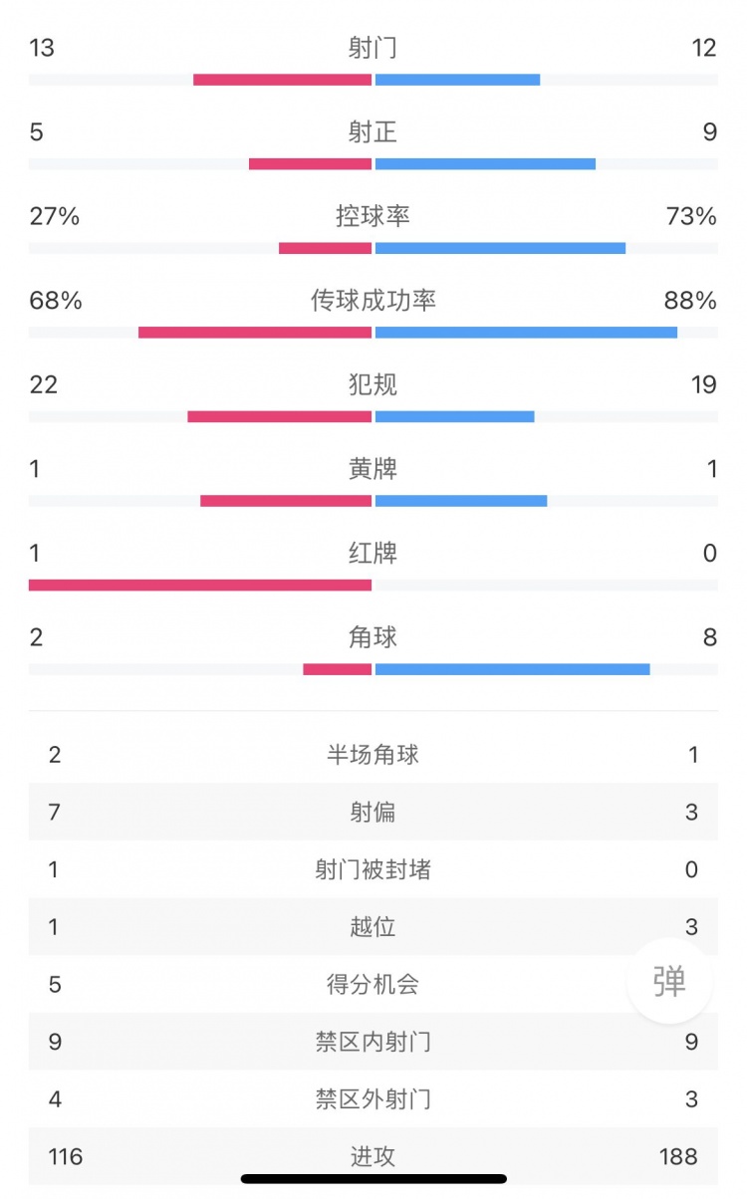The height and width of the screenshot is (1199, 747).
Task: Click the 射正 stat label
Action: pos(373,131)
